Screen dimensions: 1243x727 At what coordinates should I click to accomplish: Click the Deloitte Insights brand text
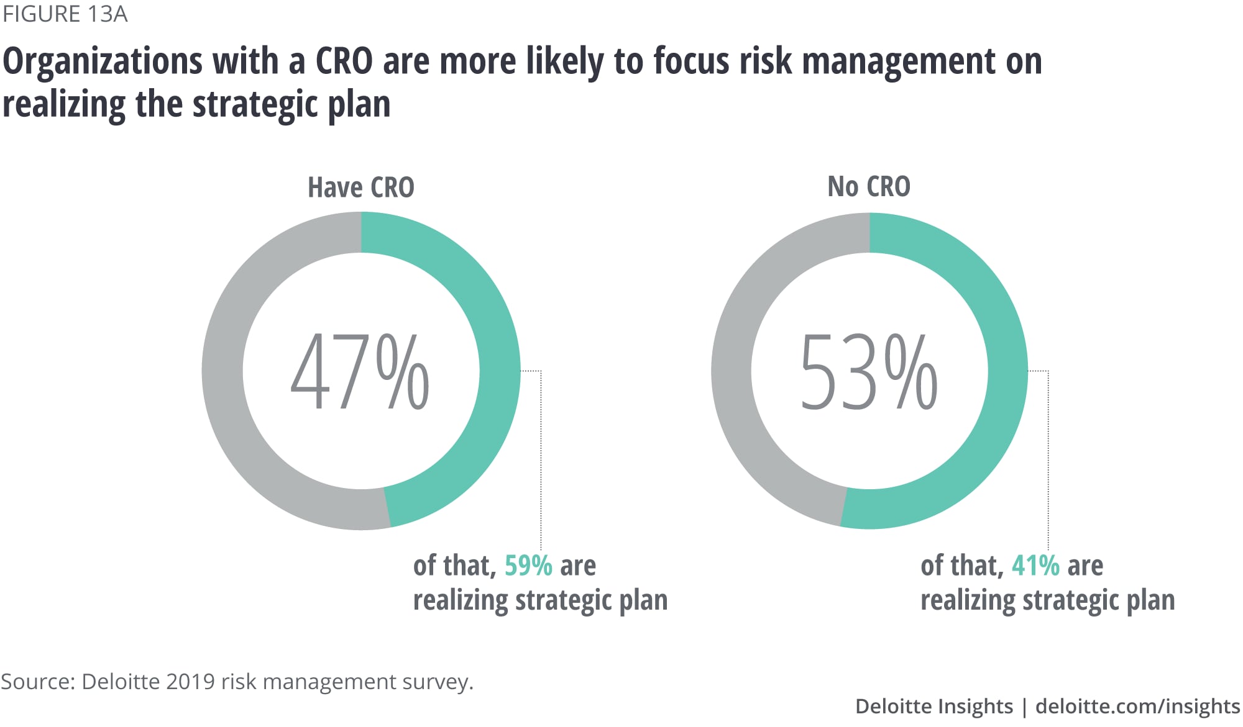click(933, 707)
